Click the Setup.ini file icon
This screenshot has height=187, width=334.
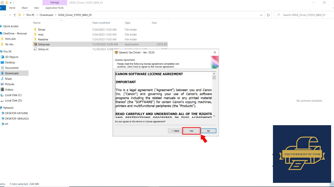pyautogui.click(x=35, y=49)
